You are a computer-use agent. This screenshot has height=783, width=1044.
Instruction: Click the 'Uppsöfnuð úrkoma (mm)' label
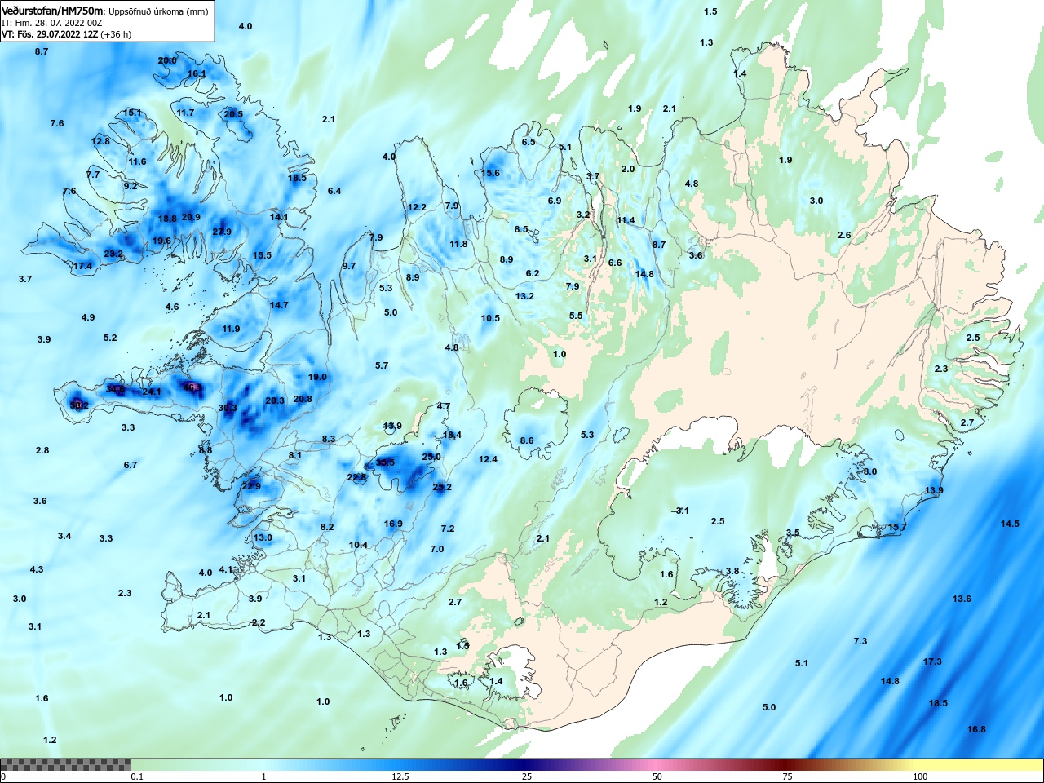click(158, 11)
